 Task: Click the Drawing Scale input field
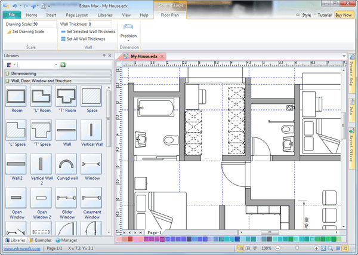click(44, 24)
